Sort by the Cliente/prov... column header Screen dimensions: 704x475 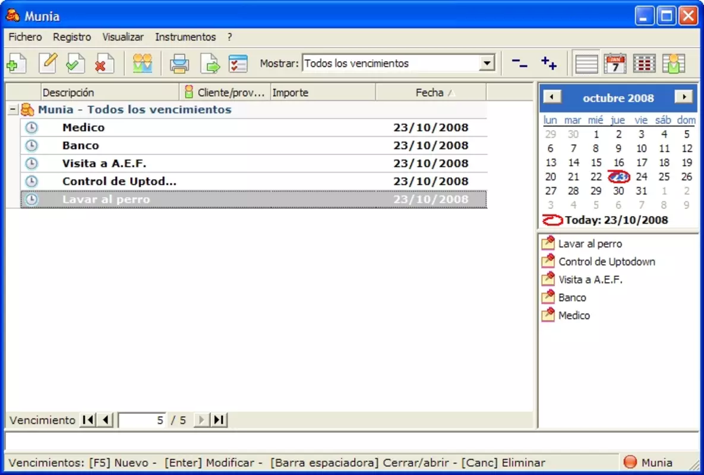[x=225, y=93]
